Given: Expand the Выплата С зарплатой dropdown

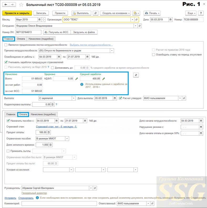Looking at the screenshot, I should click(x=74, y=98).
